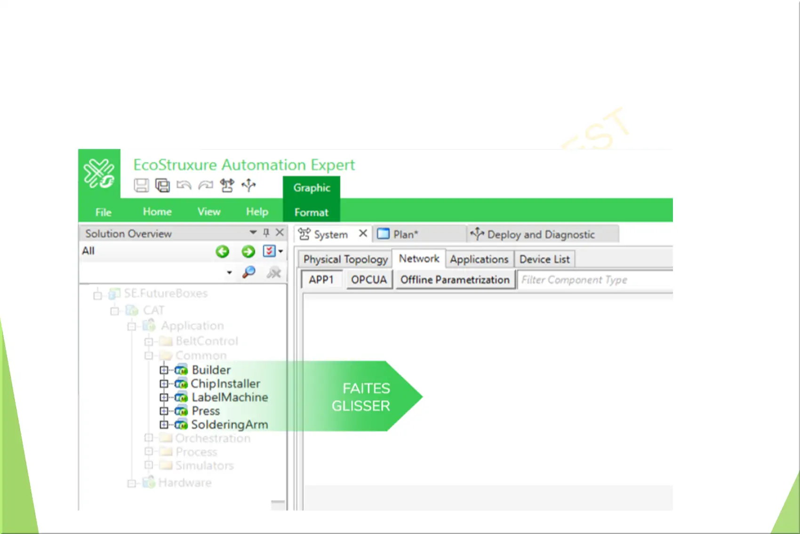Select the LabelMachine item in tree
Viewport: 800px width, 534px height.
click(x=230, y=398)
